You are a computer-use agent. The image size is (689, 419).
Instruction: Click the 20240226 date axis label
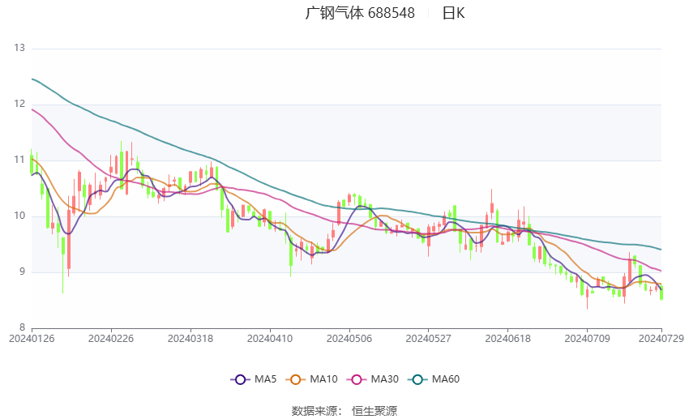[111, 339]
